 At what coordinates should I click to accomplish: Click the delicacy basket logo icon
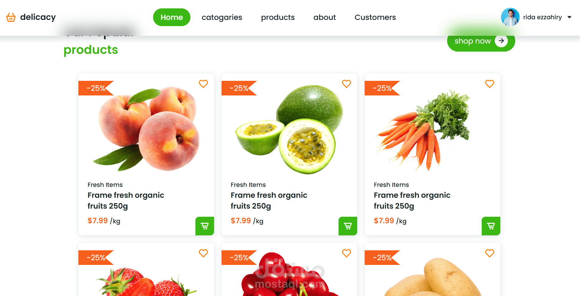coord(11,17)
